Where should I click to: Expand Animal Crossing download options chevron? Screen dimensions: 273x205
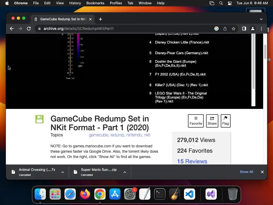coord(63,172)
